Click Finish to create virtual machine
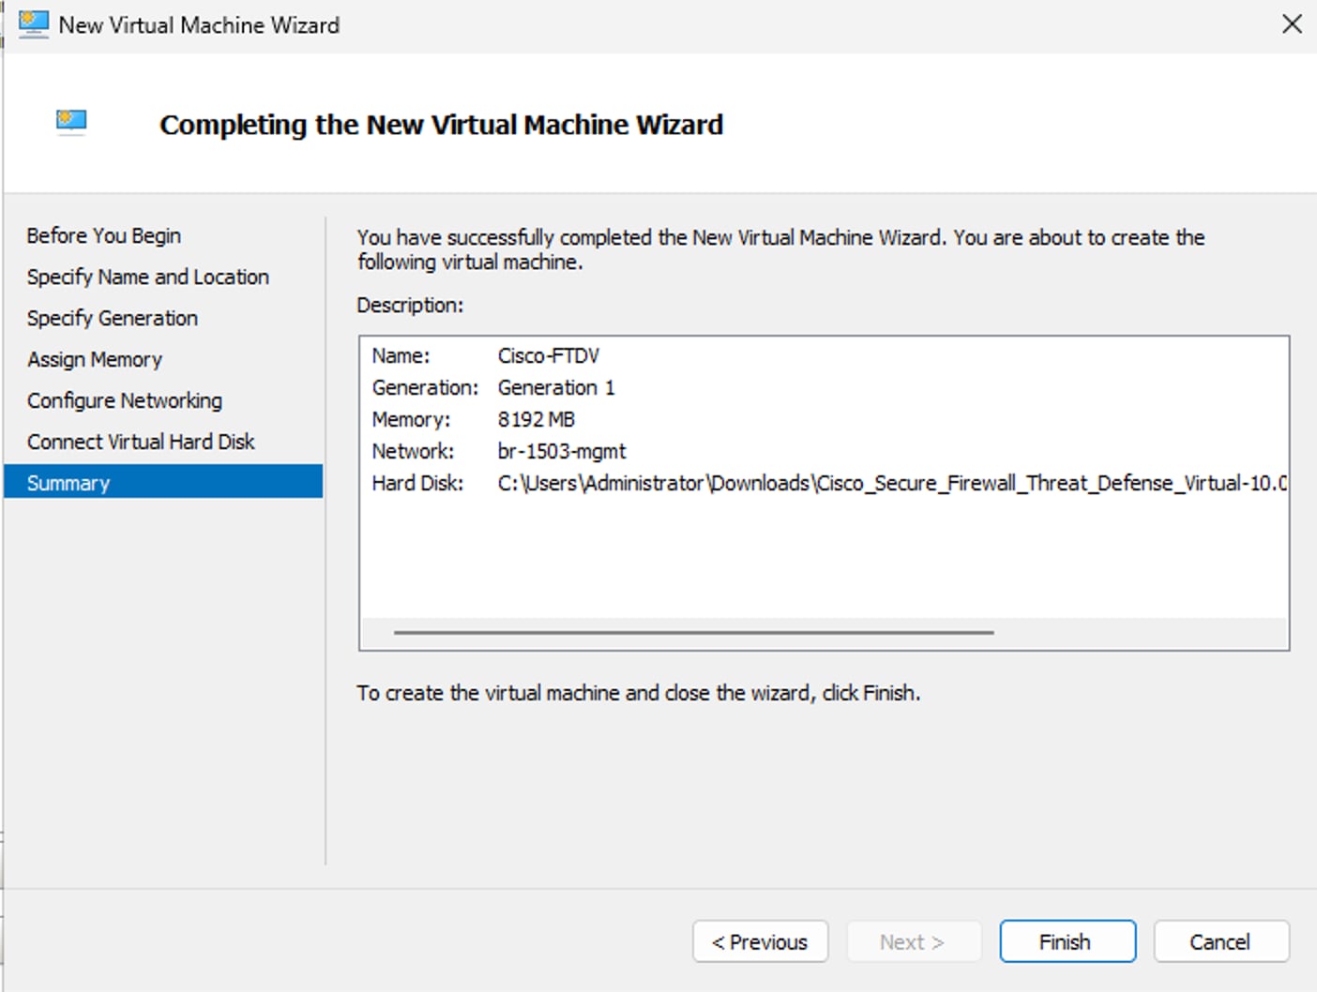This screenshot has height=992, width=1317. (1067, 941)
